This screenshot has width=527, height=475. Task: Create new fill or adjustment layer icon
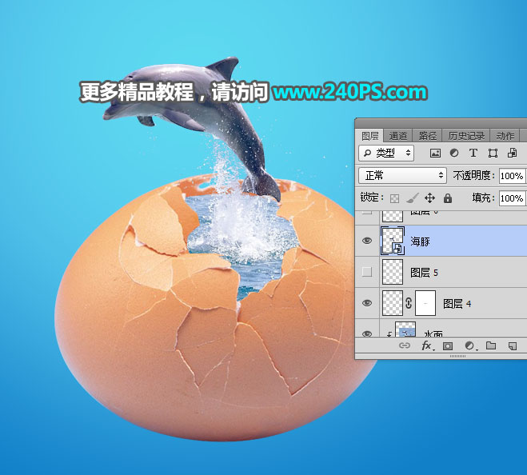tap(469, 345)
